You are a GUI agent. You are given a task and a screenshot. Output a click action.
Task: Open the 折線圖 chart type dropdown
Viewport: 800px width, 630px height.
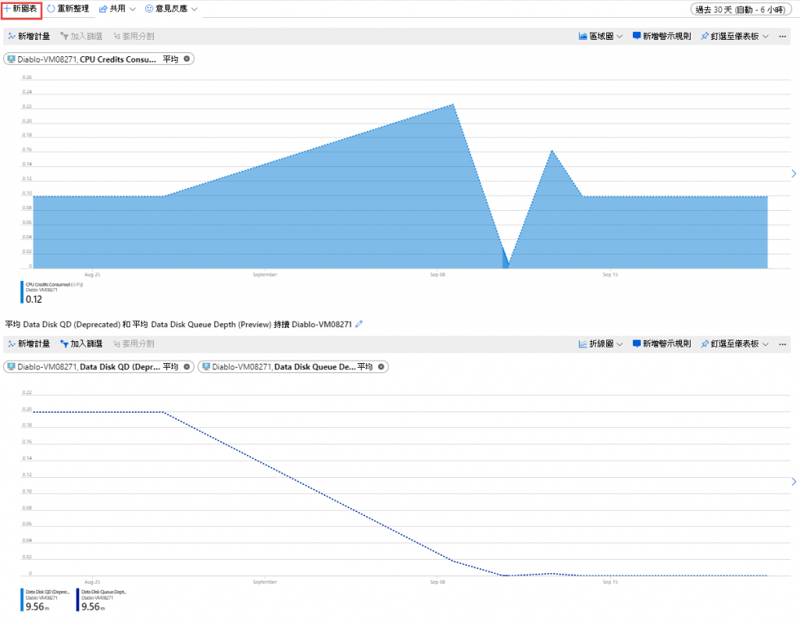(x=601, y=343)
